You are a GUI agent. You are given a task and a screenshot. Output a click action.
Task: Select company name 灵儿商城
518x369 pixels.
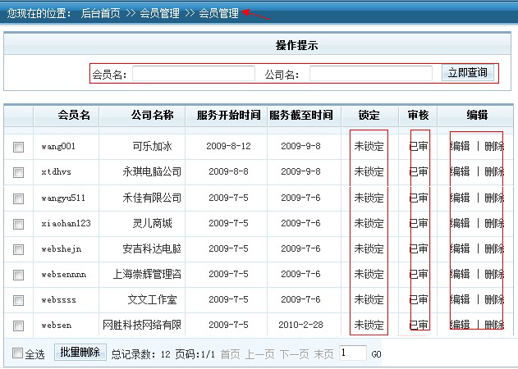point(153,223)
